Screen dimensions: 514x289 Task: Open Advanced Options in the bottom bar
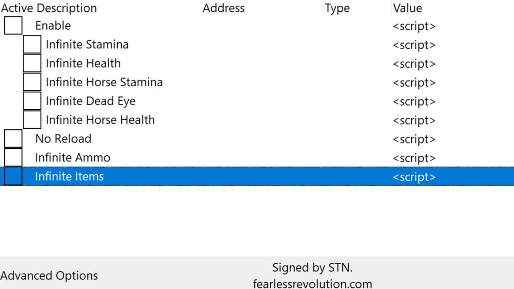49,276
